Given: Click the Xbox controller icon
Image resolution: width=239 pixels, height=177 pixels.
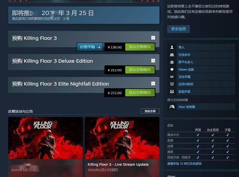Looking at the screenshot, I should pyautogui.click(x=172, y=107).
